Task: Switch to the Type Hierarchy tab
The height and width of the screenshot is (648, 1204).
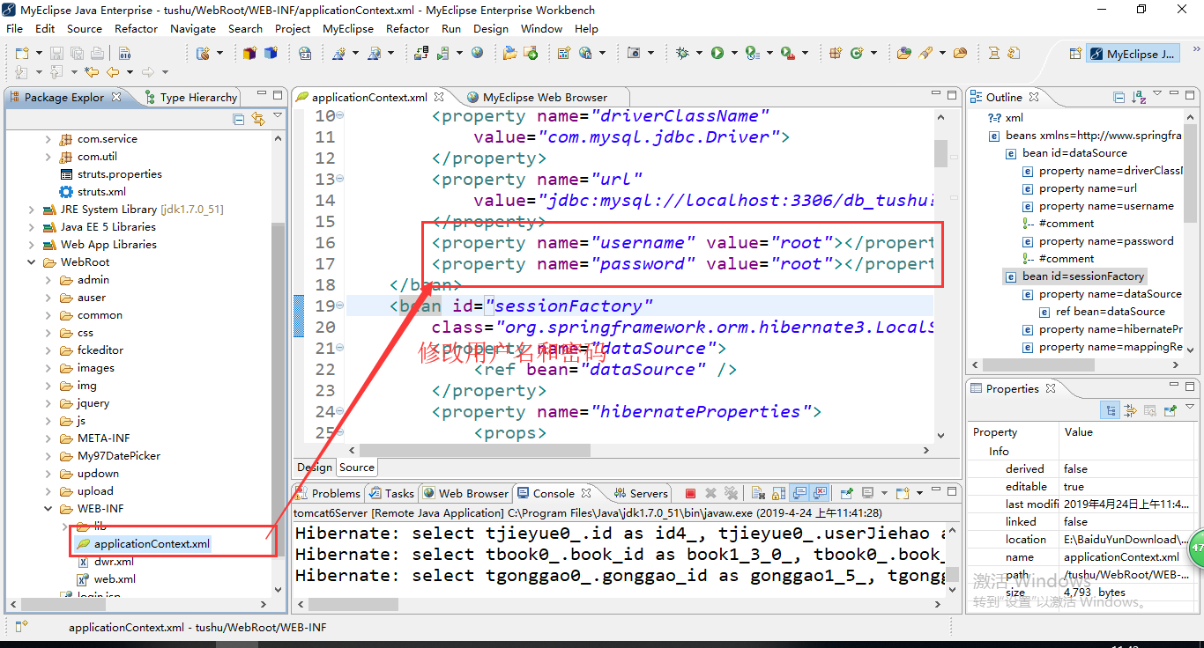Action: [x=190, y=97]
